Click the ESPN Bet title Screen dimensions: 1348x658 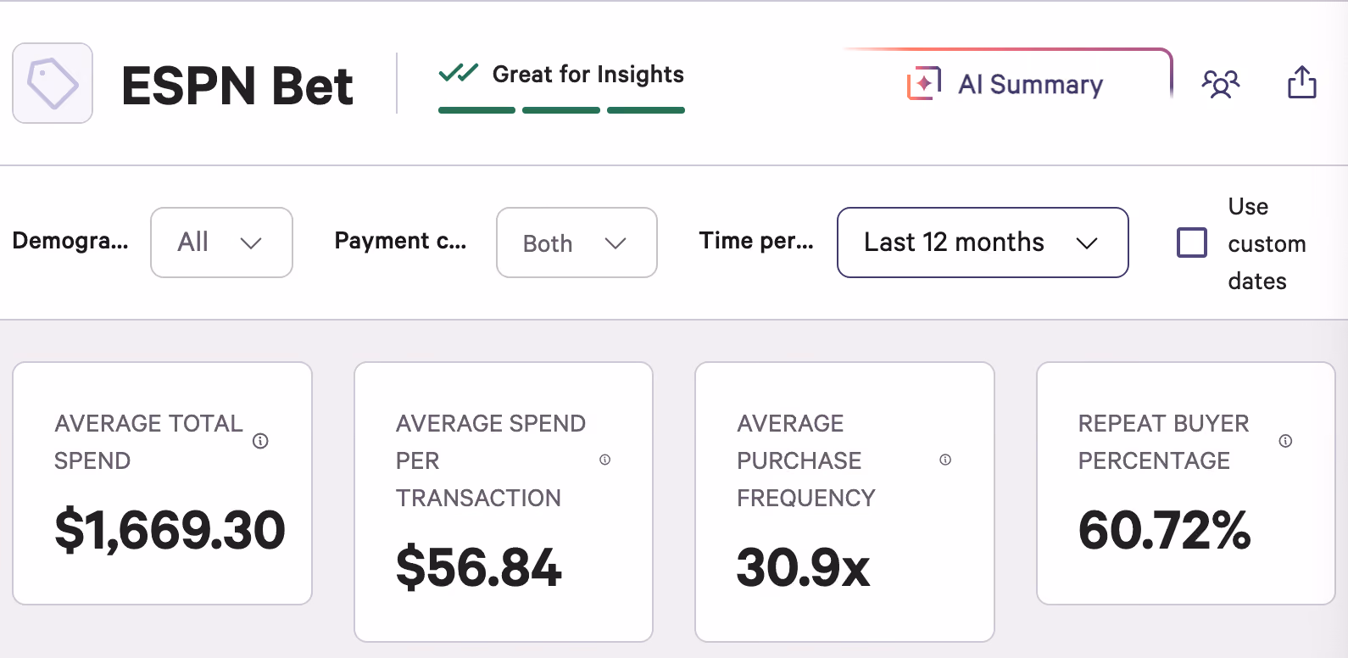[x=237, y=86]
